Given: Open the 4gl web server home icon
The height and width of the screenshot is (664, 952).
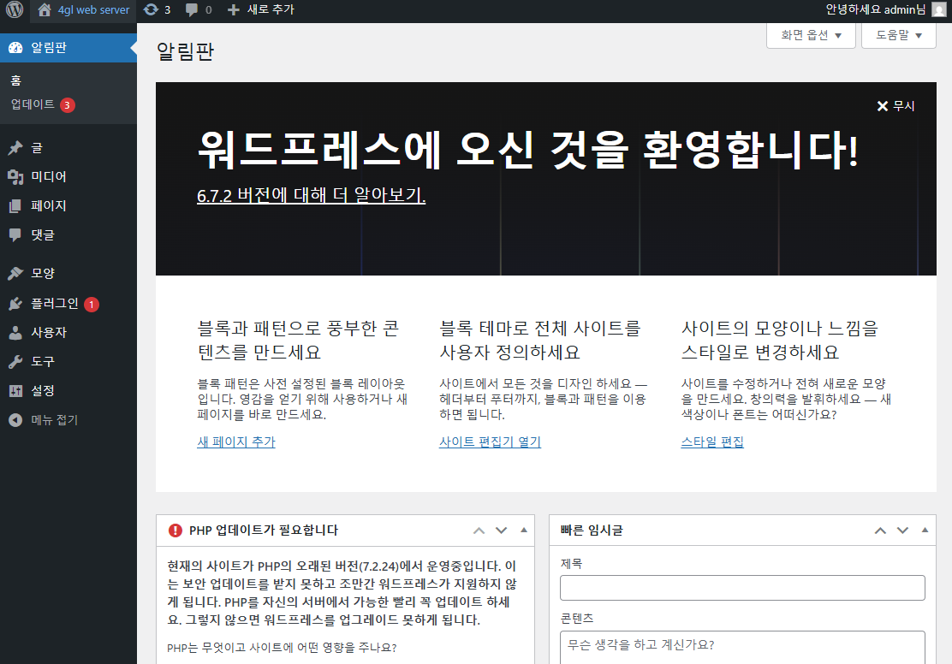Looking at the screenshot, I should pos(45,9).
